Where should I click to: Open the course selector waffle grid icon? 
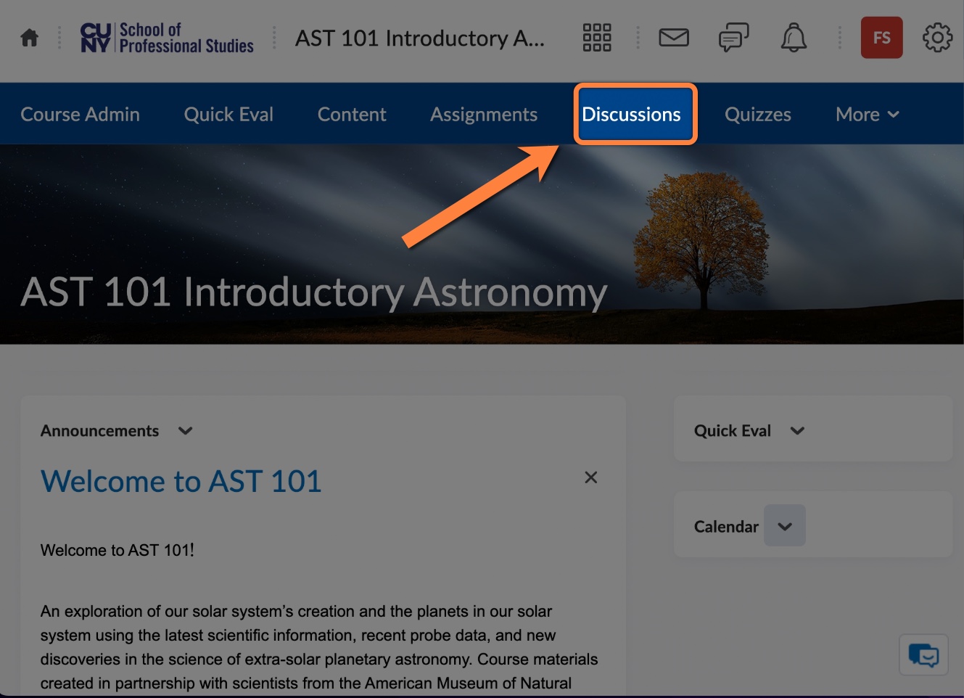coord(596,37)
